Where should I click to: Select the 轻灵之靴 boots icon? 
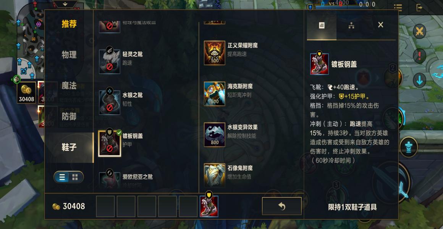pyautogui.click(x=110, y=61)
